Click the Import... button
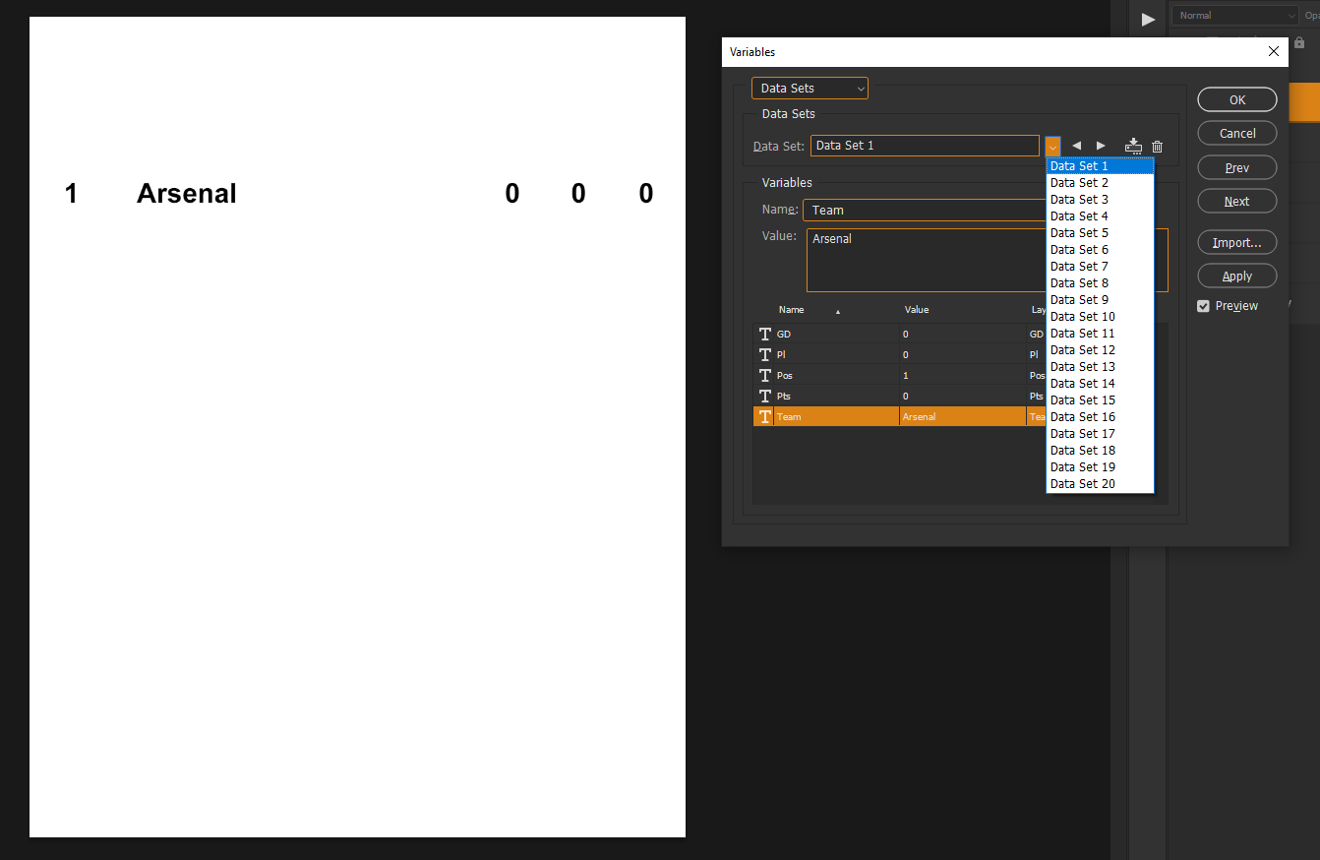The height and width of the screenshot is (860, 1320). click(x=1237, y=242)
